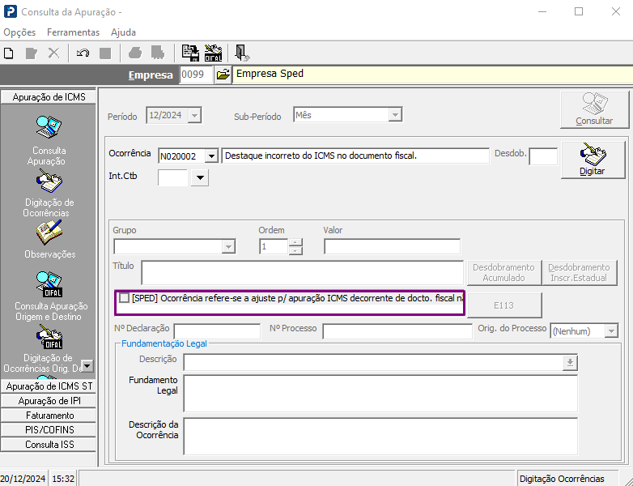Open the Orig. do Processo dropdown
Image resolution: width=633 pixels, height=486 pixels.
click(610, 331)
